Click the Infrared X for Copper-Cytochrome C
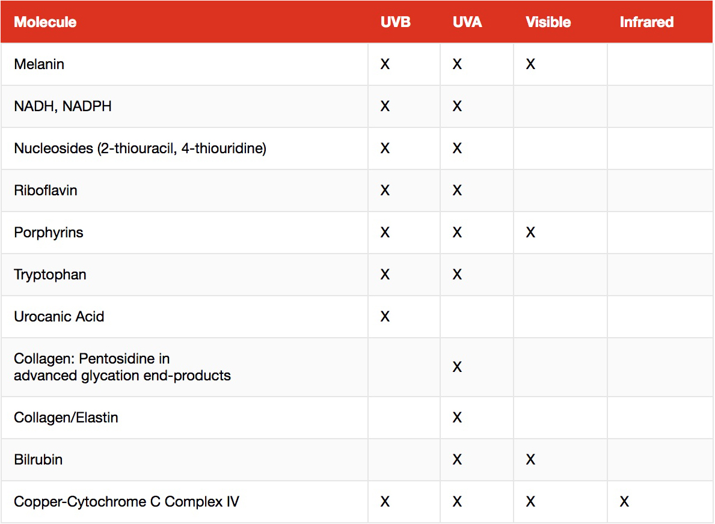Viewport: 715px width, 524px height. 624,502
